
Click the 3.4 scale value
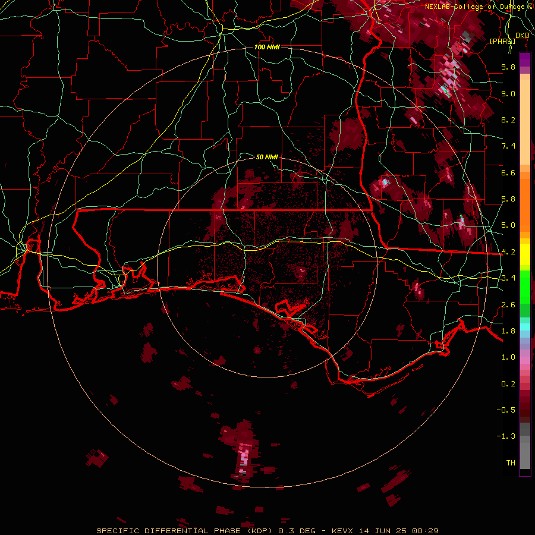coord(508,278)
